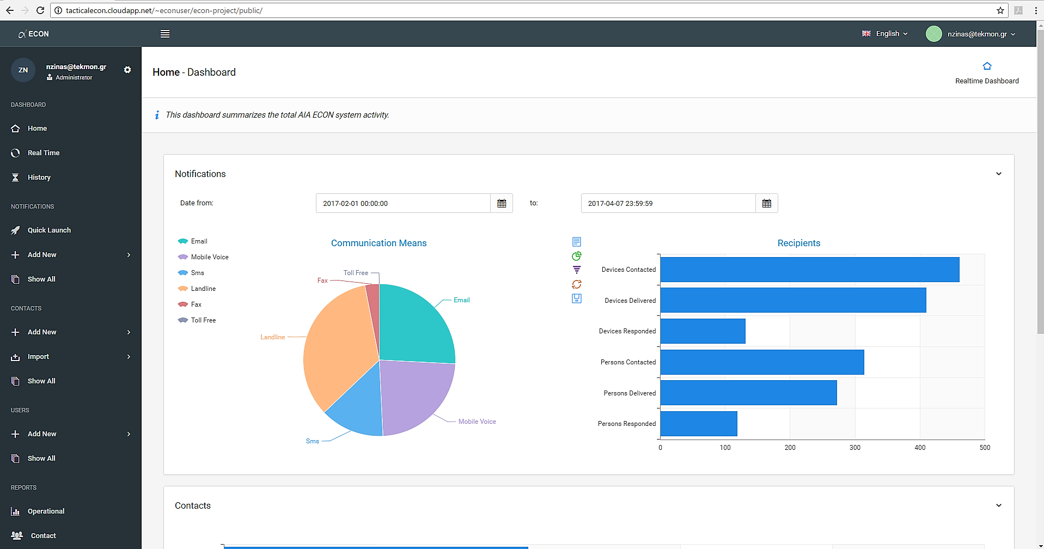Viewport: 1044px width, 549px height.
Task: Open the Realtime Dashboard house icon
Action: (987, 66)
